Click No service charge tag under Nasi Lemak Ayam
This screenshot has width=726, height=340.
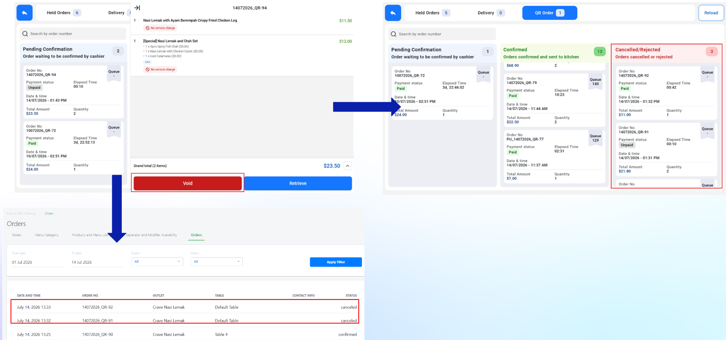pos(160,28)
